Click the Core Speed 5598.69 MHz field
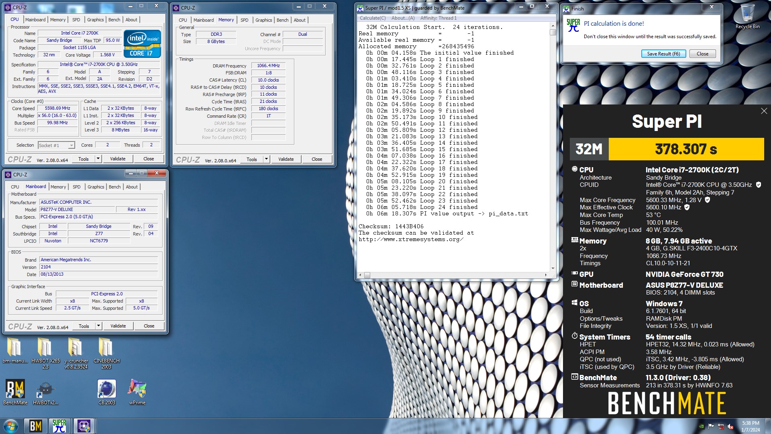771x434 pixels. (x=57, y=108)
